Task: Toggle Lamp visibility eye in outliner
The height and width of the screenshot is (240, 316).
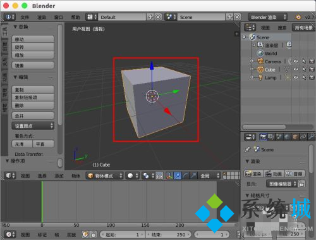Action: 296,77
